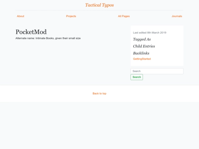This screenshot has width=199, height=149.
Task: Navigate to All Pages
Action: pos(124,16)
